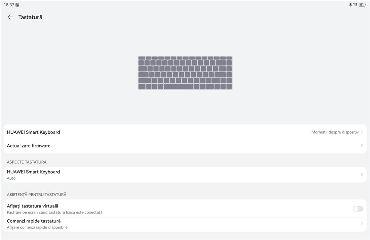
Task: Tap the top HUAWEI Smart Keyboard device name
Action: click(34, 132)
